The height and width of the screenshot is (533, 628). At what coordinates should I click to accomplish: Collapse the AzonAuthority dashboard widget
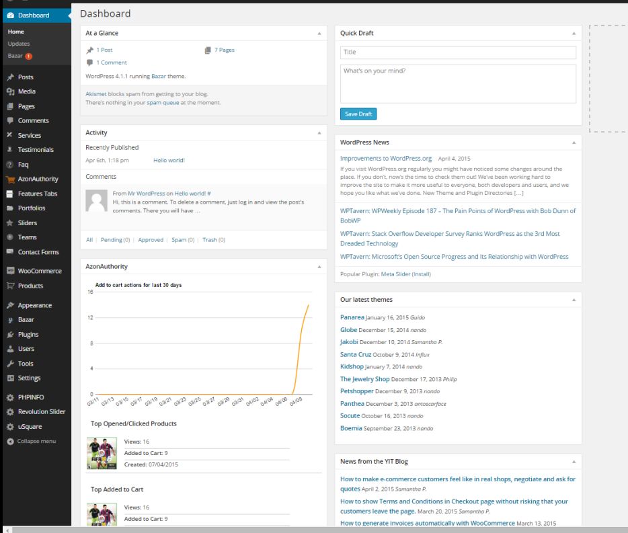click(319, 267)
